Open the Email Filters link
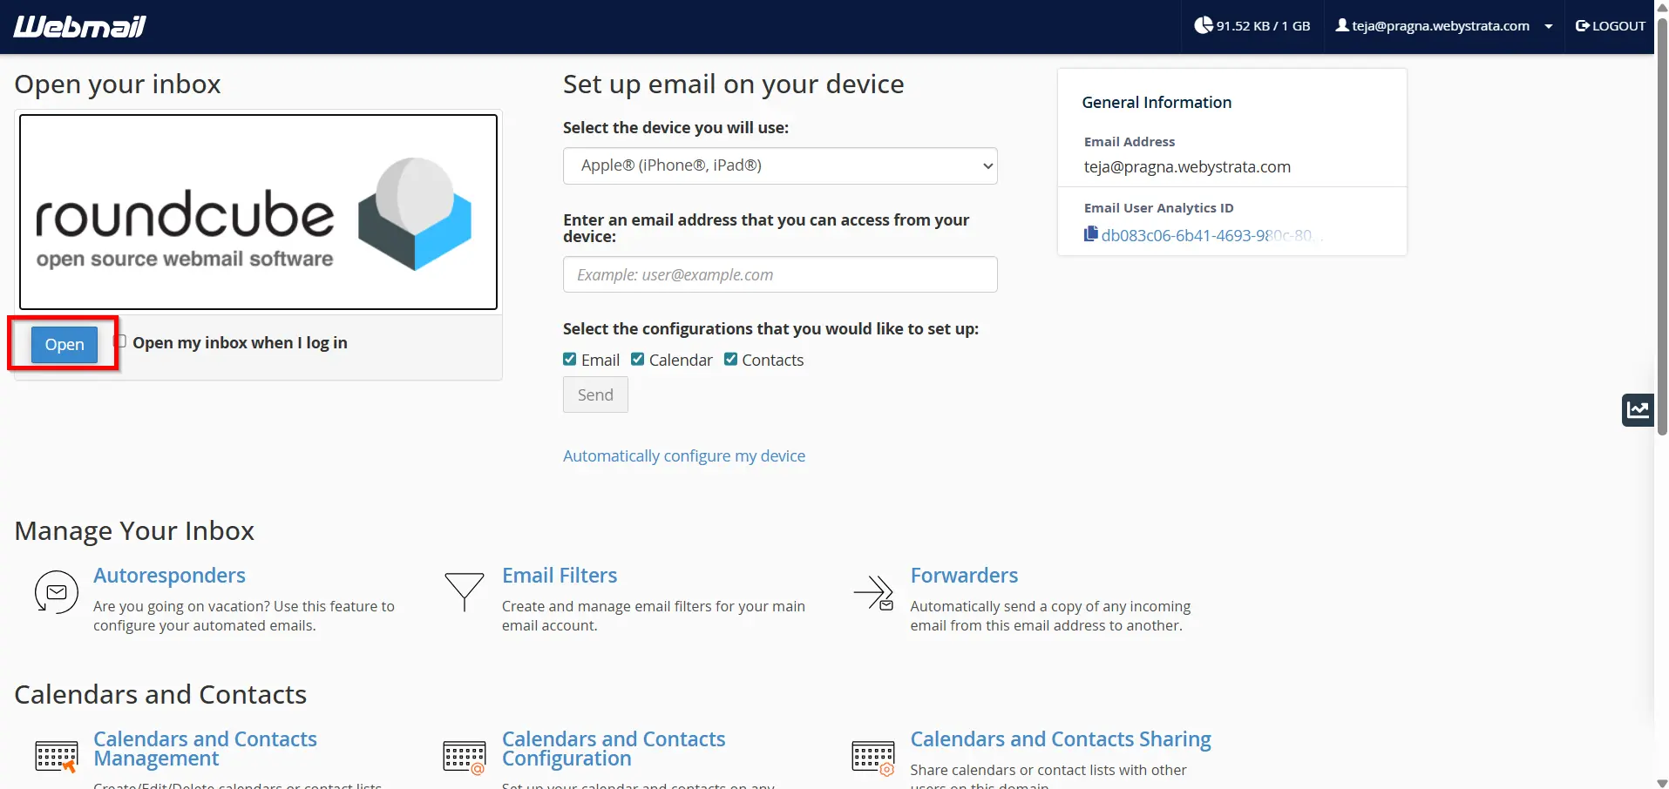 tap(560, 576)
